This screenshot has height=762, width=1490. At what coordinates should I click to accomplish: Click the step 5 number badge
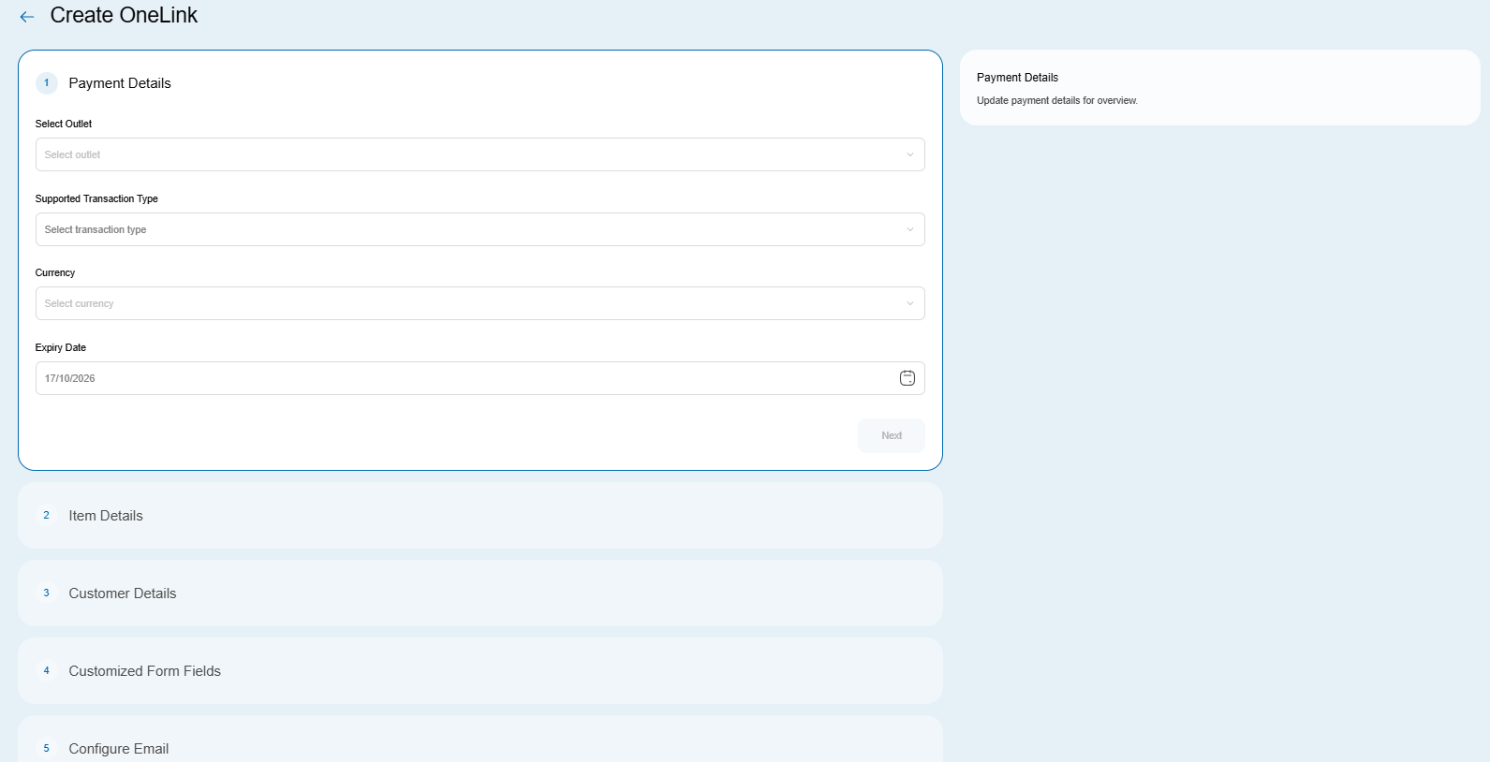click(47, 749)
